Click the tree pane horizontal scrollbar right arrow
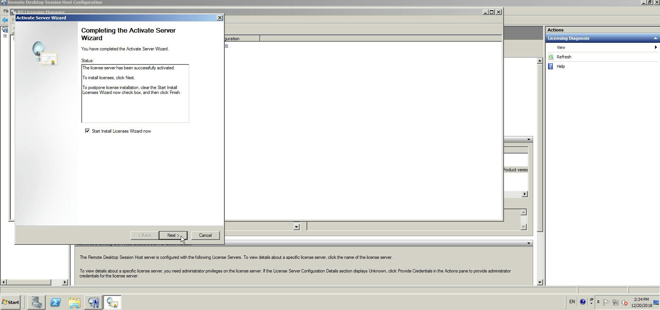The height and width of the screenshot is (310, 660). (65, 282)
